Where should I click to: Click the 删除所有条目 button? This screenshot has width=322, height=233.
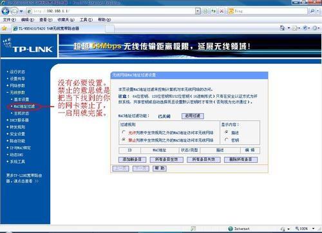241,160
